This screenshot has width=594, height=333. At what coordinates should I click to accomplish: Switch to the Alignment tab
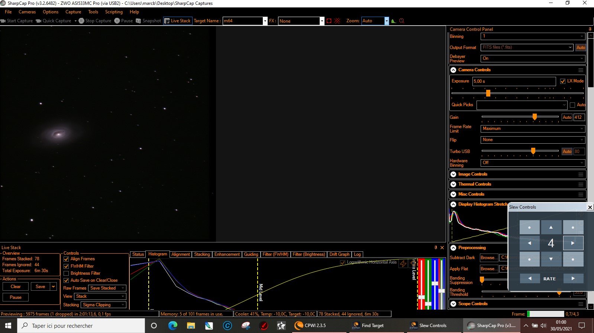point(181,254)
